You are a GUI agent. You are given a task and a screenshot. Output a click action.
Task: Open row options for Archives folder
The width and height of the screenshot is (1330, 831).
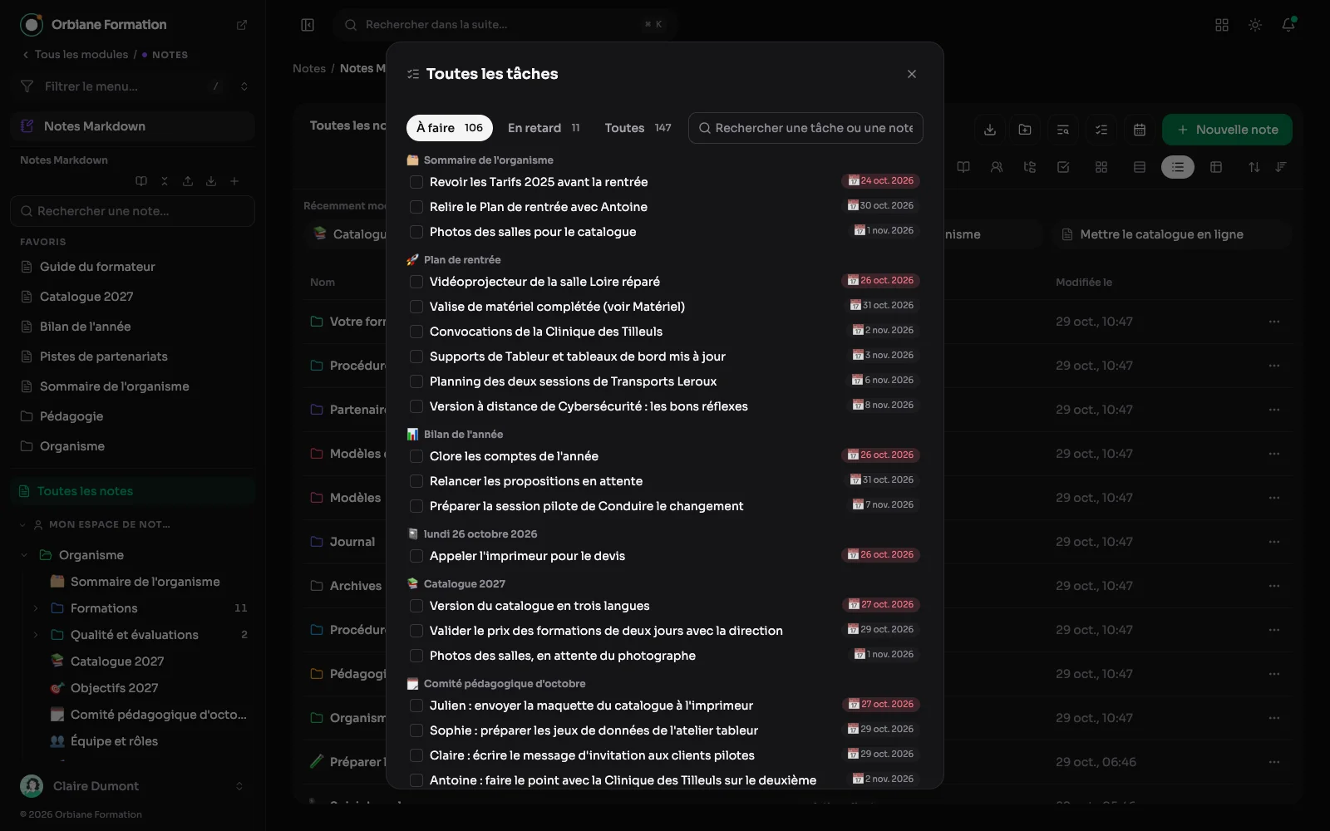click(x=1274, y=586)
